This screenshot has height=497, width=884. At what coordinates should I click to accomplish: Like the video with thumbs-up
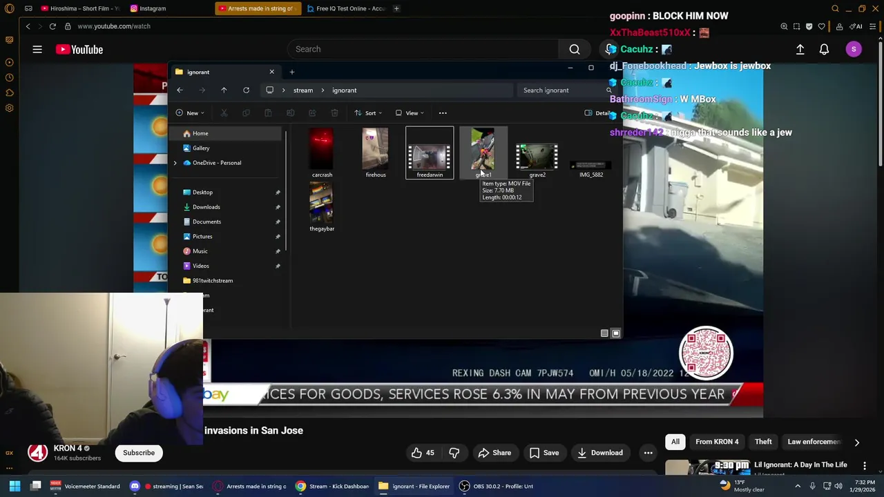(423, 453)
